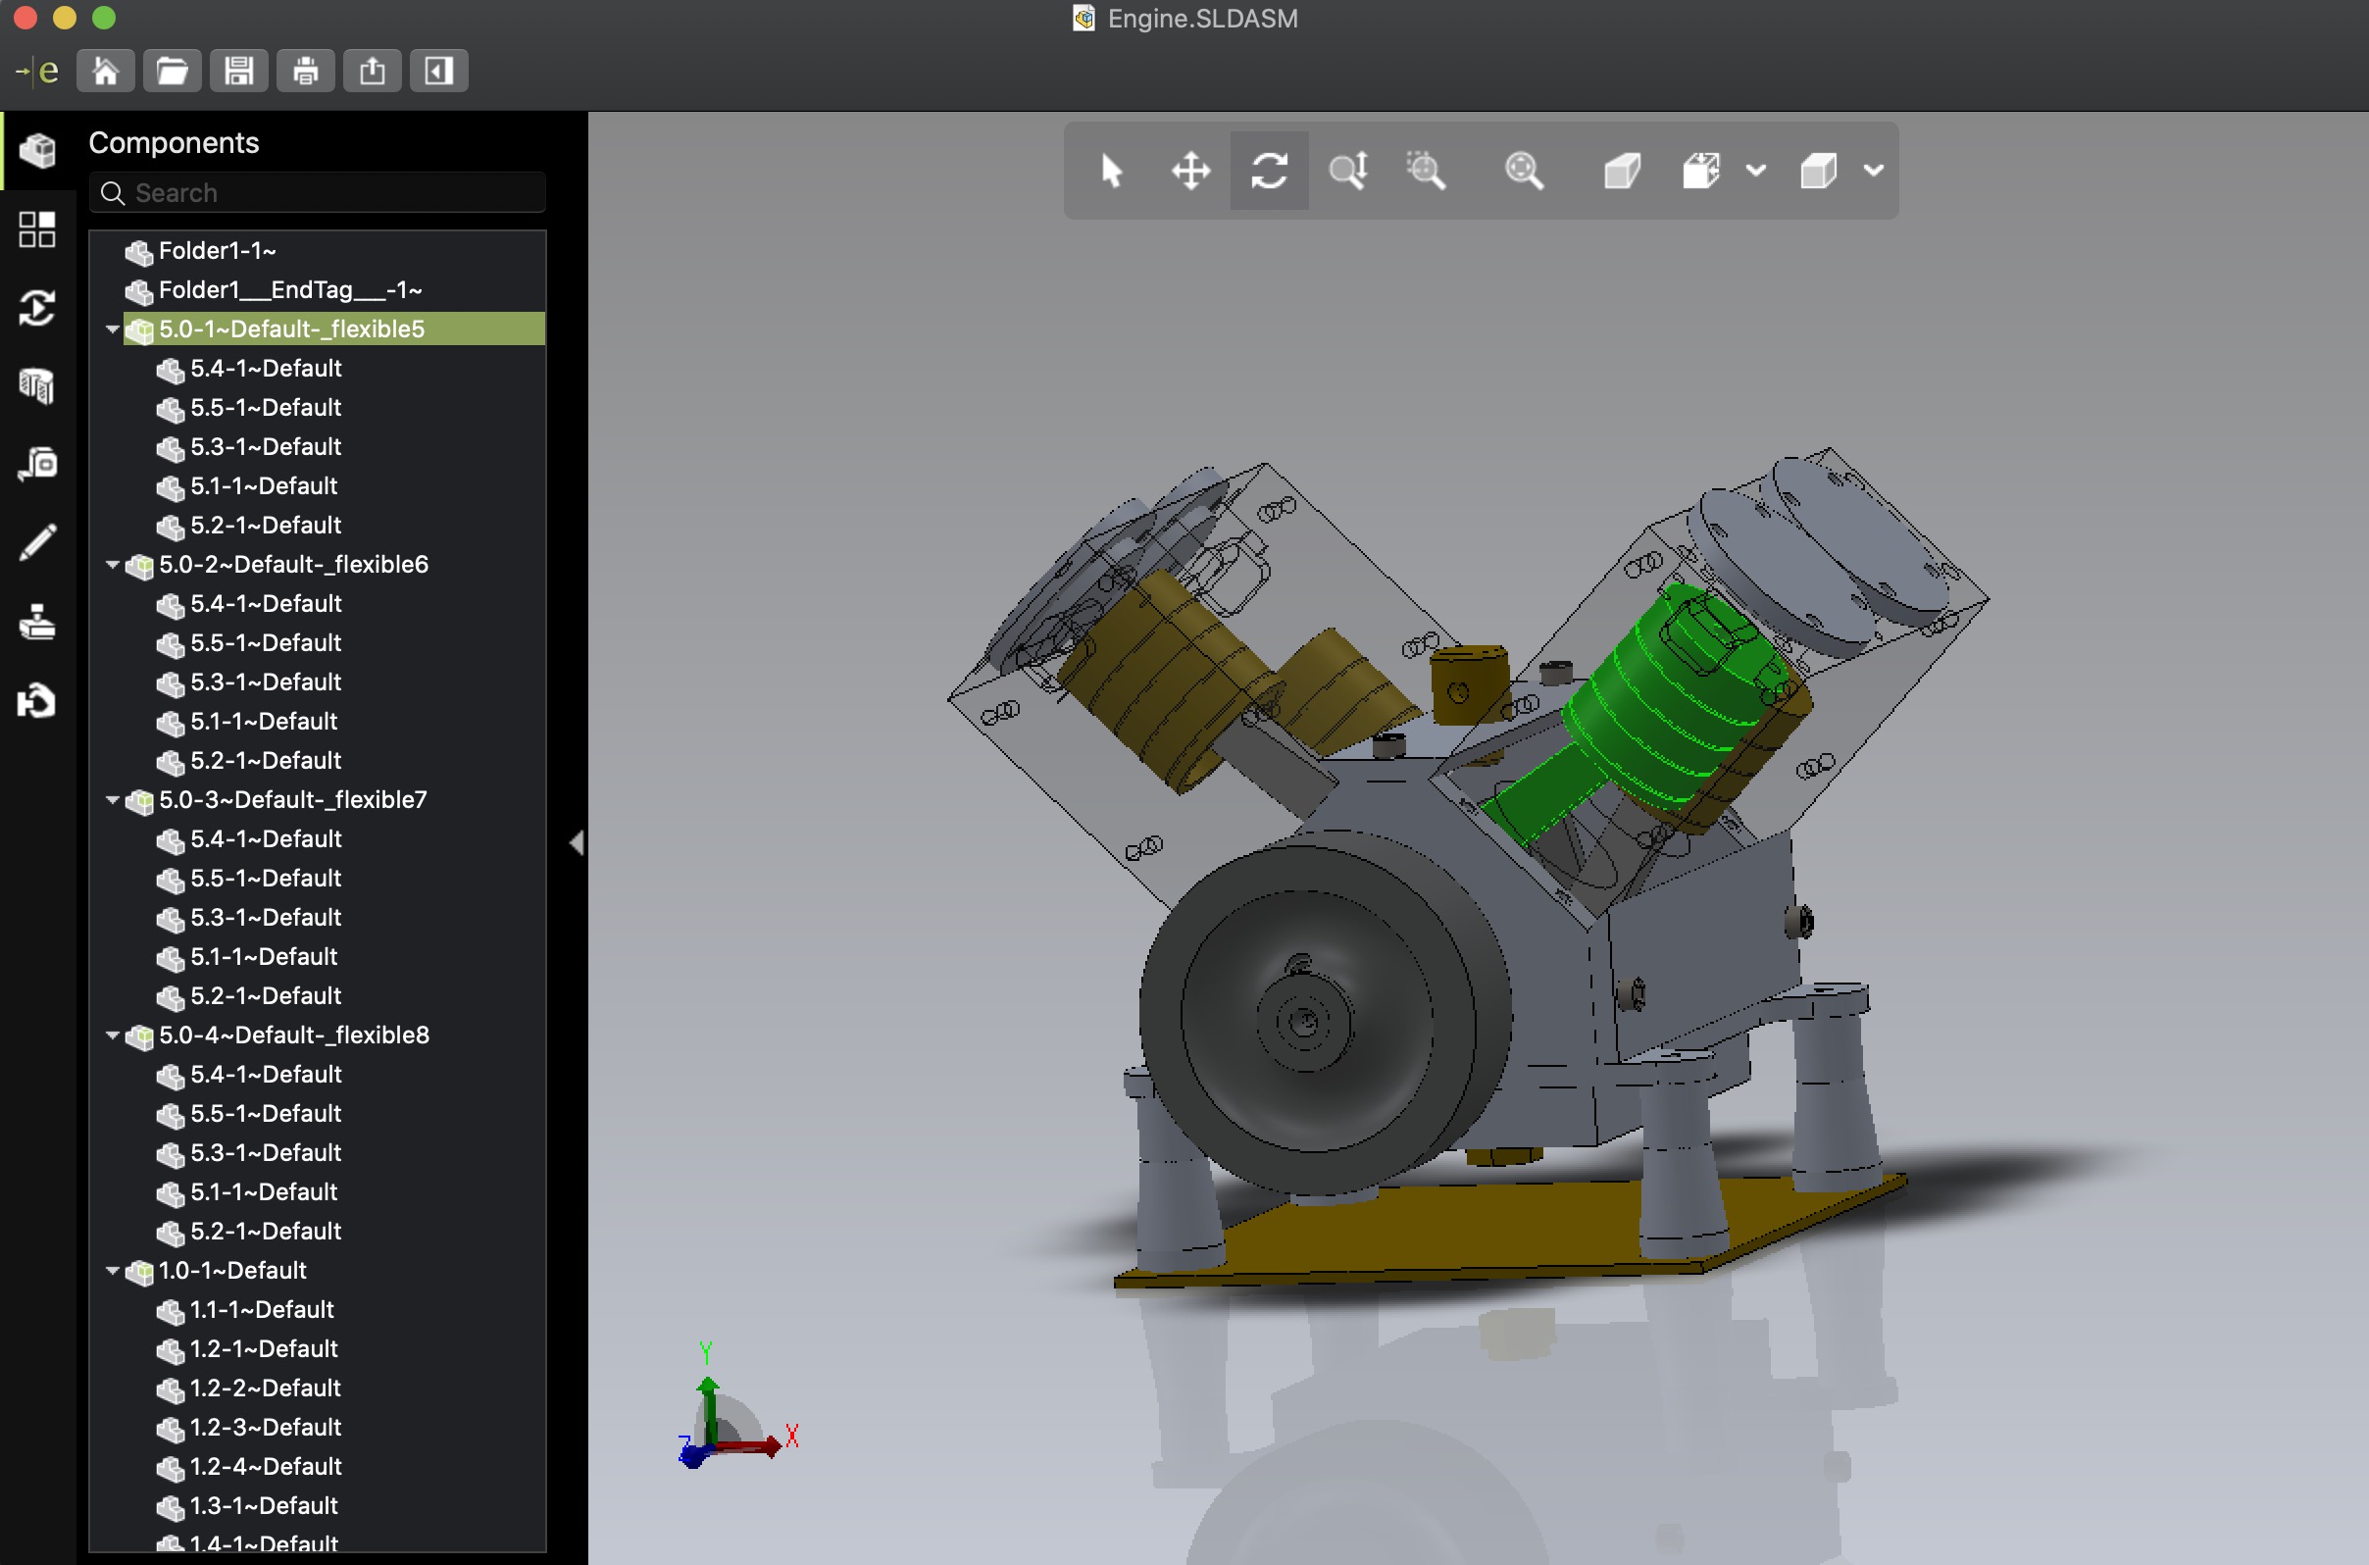Activate the shaded display style icon
This screenshot has height=1565, width=2369.
(x=1817, y=170)
